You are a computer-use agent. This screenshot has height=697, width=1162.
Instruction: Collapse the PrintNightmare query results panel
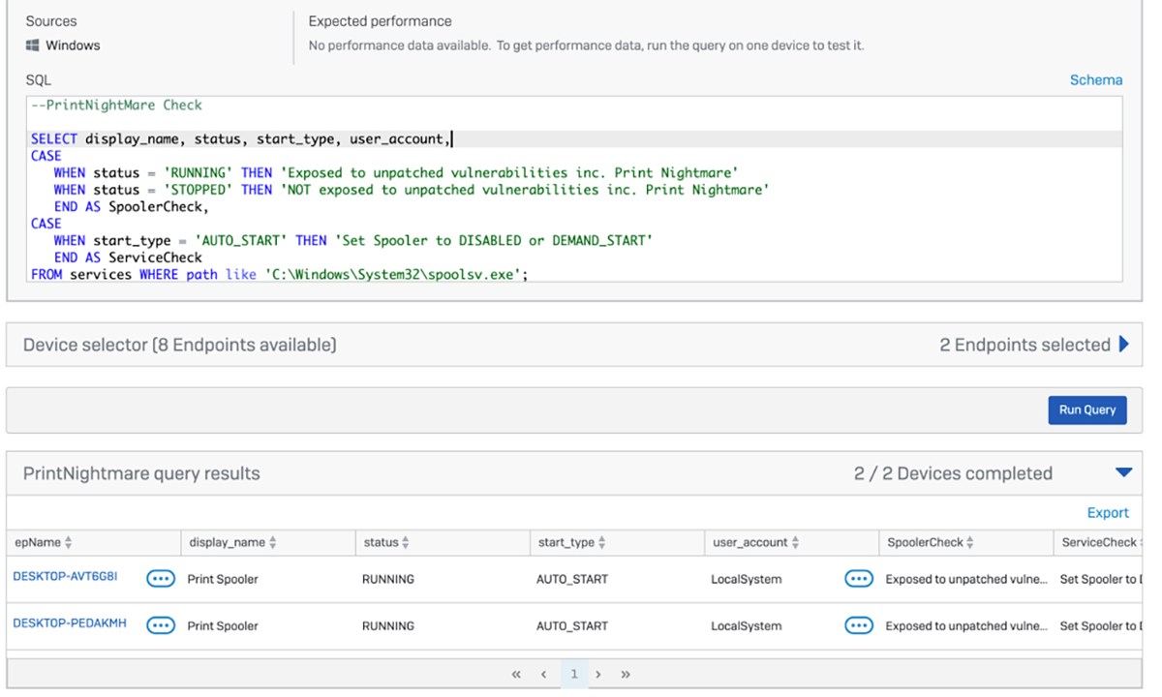pos(1123,472)
